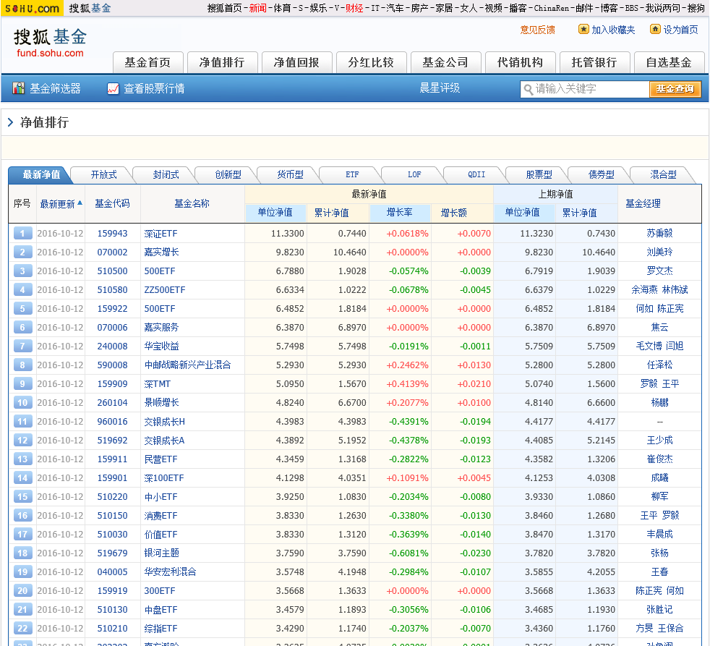Click the arrow icon before 净值排行 heading

pos(10,122)
